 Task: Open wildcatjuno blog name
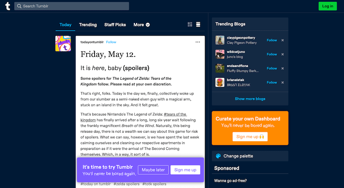[236, 52]
